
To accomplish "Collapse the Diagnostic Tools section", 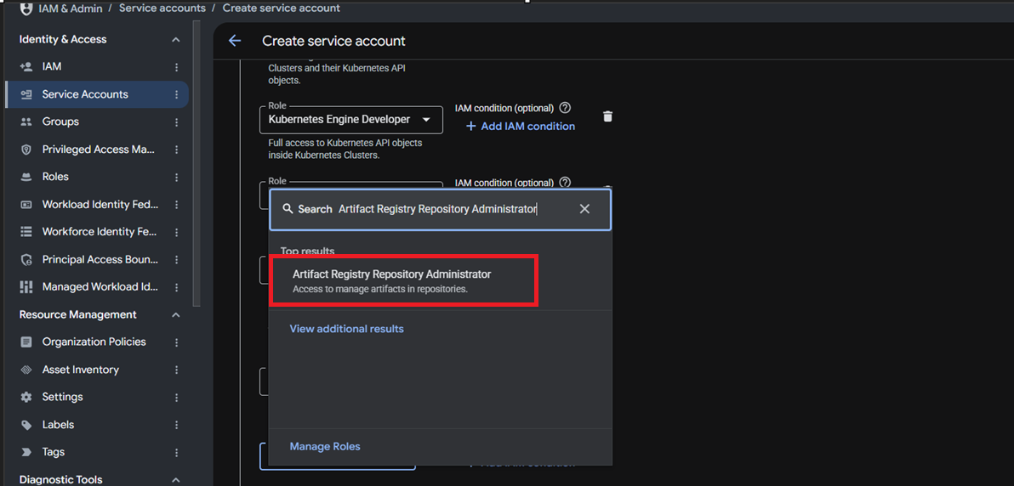I will pyautogui.click(x=175, y=479).
